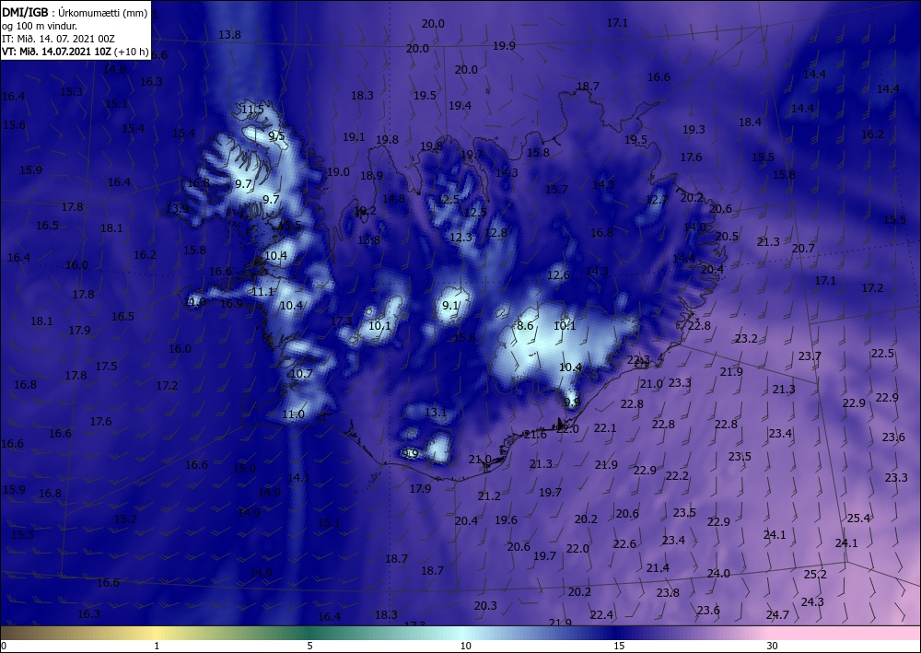
Task: Click the map value '13.9'
Action: click(x=178, y=209)
